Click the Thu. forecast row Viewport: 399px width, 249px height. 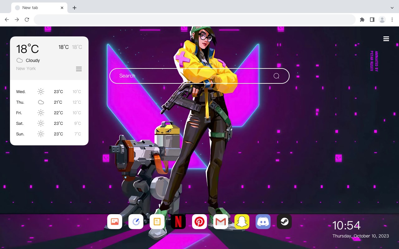pos(49,102)
